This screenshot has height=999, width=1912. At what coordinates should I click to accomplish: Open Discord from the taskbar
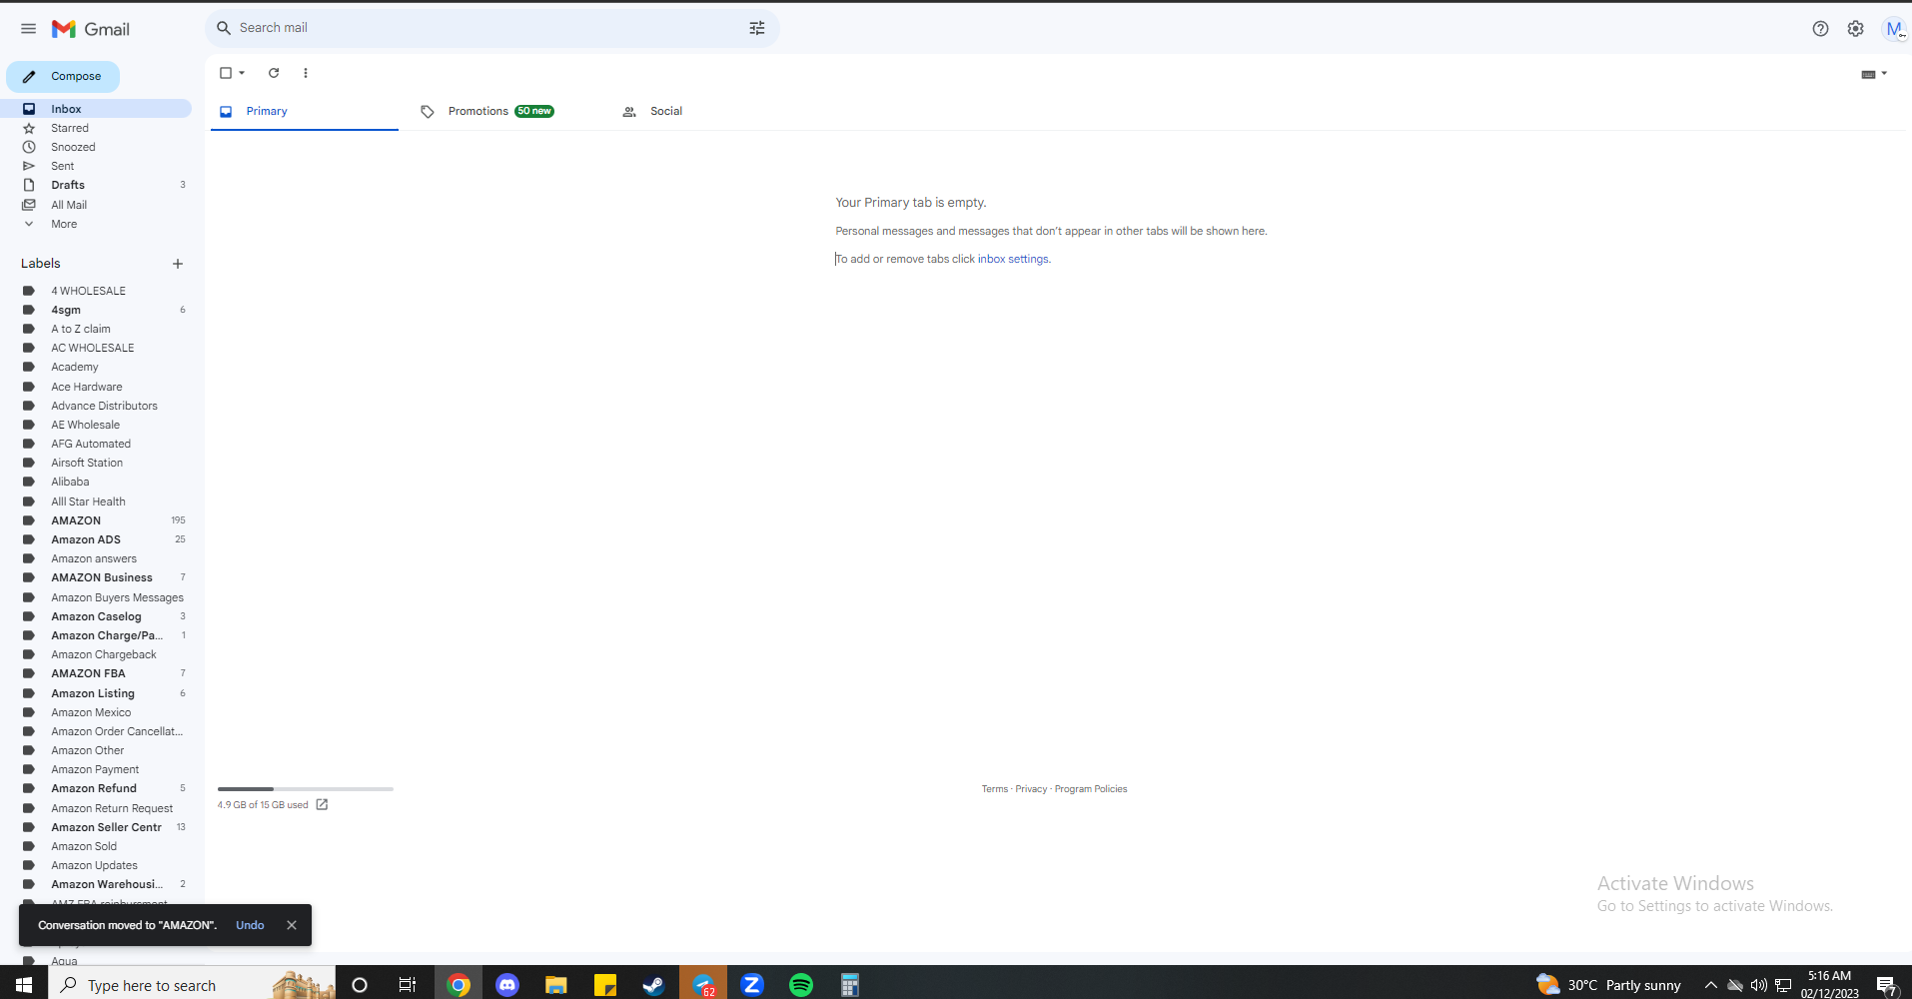(x=507, y=984)
